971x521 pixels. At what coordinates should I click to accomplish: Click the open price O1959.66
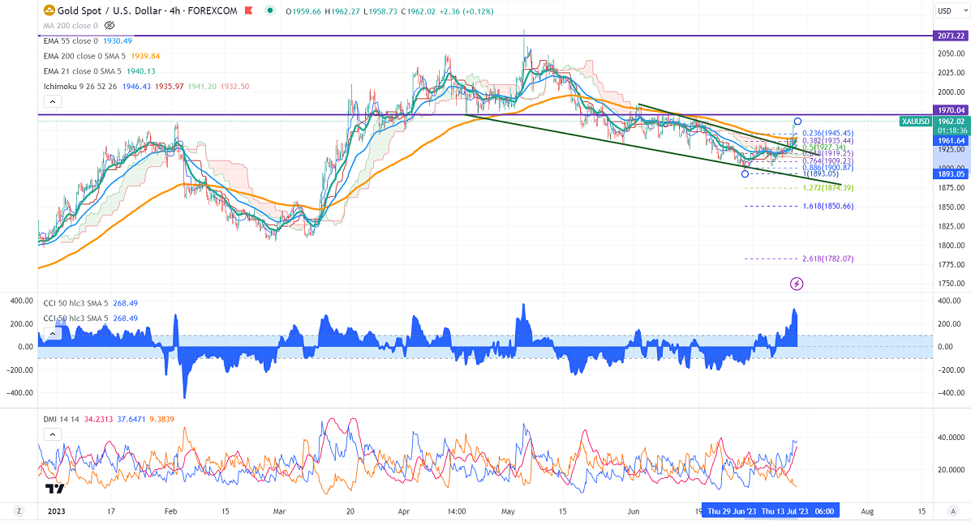point(303,11)
